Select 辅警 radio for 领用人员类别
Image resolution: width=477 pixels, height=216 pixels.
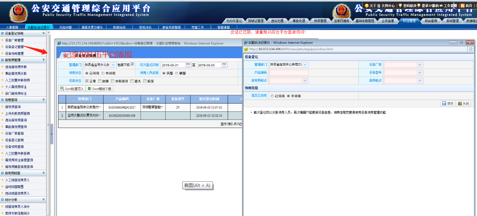(176, 73)
